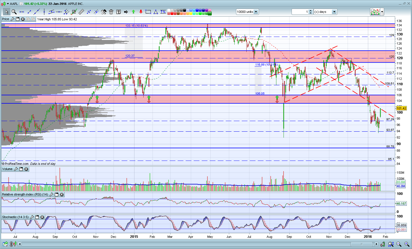This screenshot has height=249, width=412.
Task: Select the arrow cursor tool
Action: tap(7, 12)
